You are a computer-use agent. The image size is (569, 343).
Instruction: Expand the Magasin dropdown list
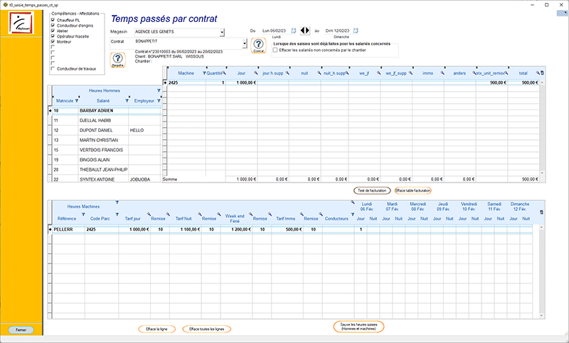click(222, 32)
